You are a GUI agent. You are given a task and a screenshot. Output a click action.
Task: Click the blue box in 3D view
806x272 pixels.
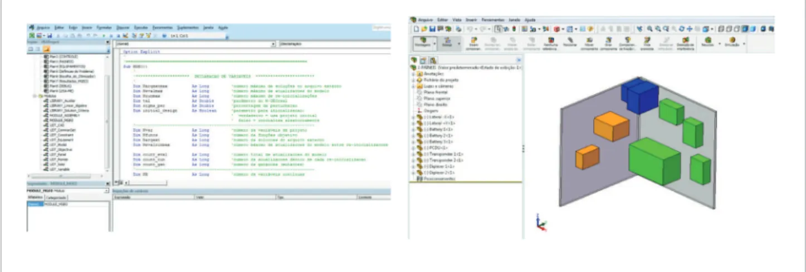click(x=639, y=97)
